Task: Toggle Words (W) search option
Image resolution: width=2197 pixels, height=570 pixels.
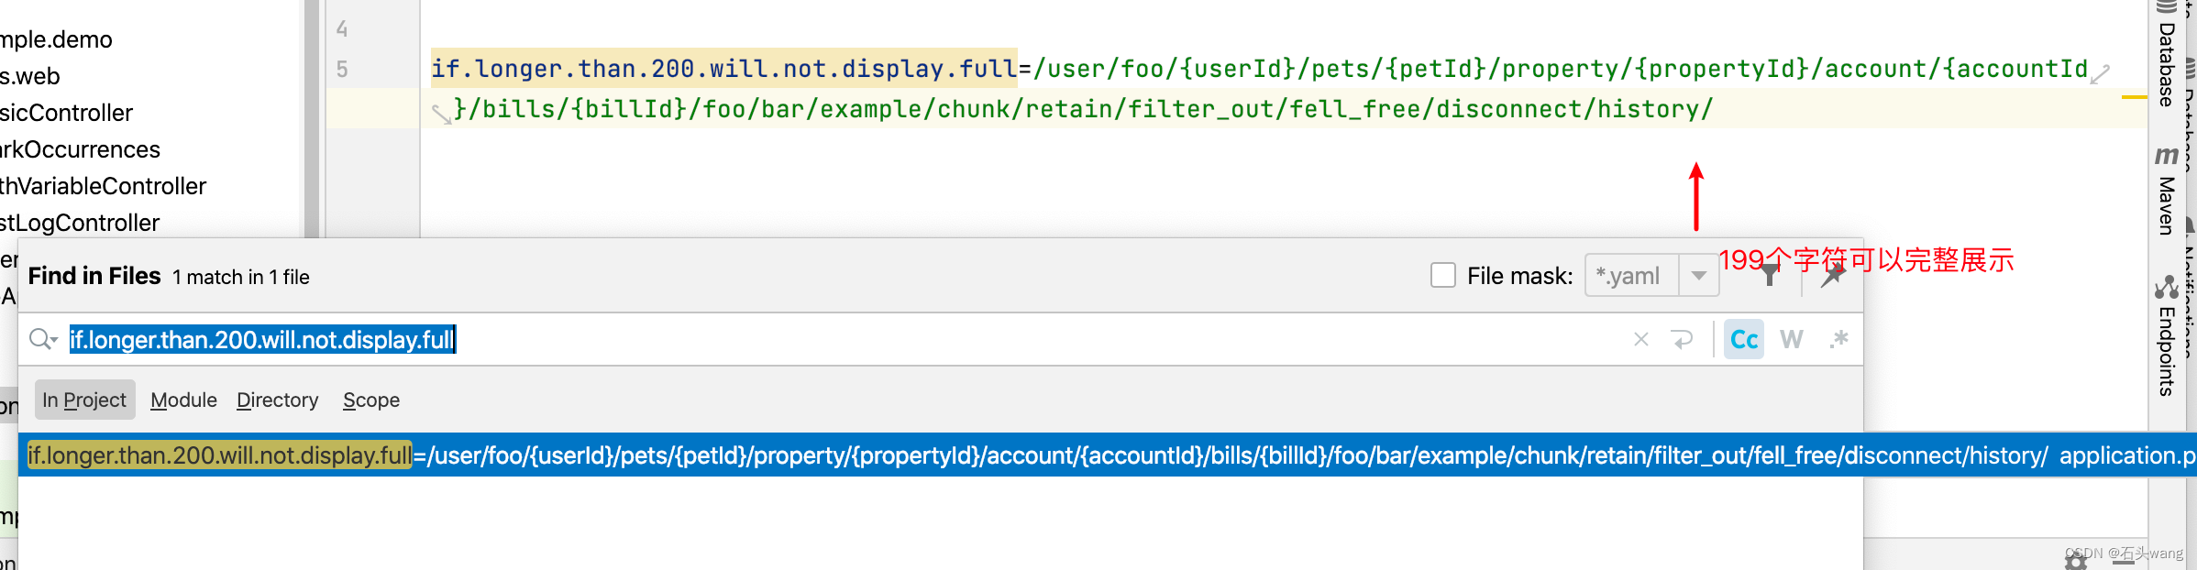Action: [x=1792, y=340]
